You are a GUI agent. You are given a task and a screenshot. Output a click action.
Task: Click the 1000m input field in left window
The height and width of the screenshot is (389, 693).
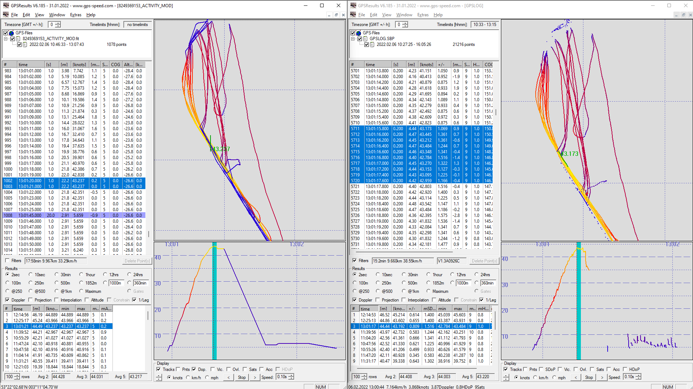pyautogui.click(x=116, y=283)
